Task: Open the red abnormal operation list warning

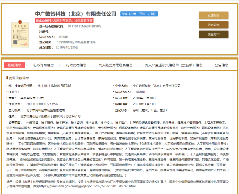Action: (64, 20)
